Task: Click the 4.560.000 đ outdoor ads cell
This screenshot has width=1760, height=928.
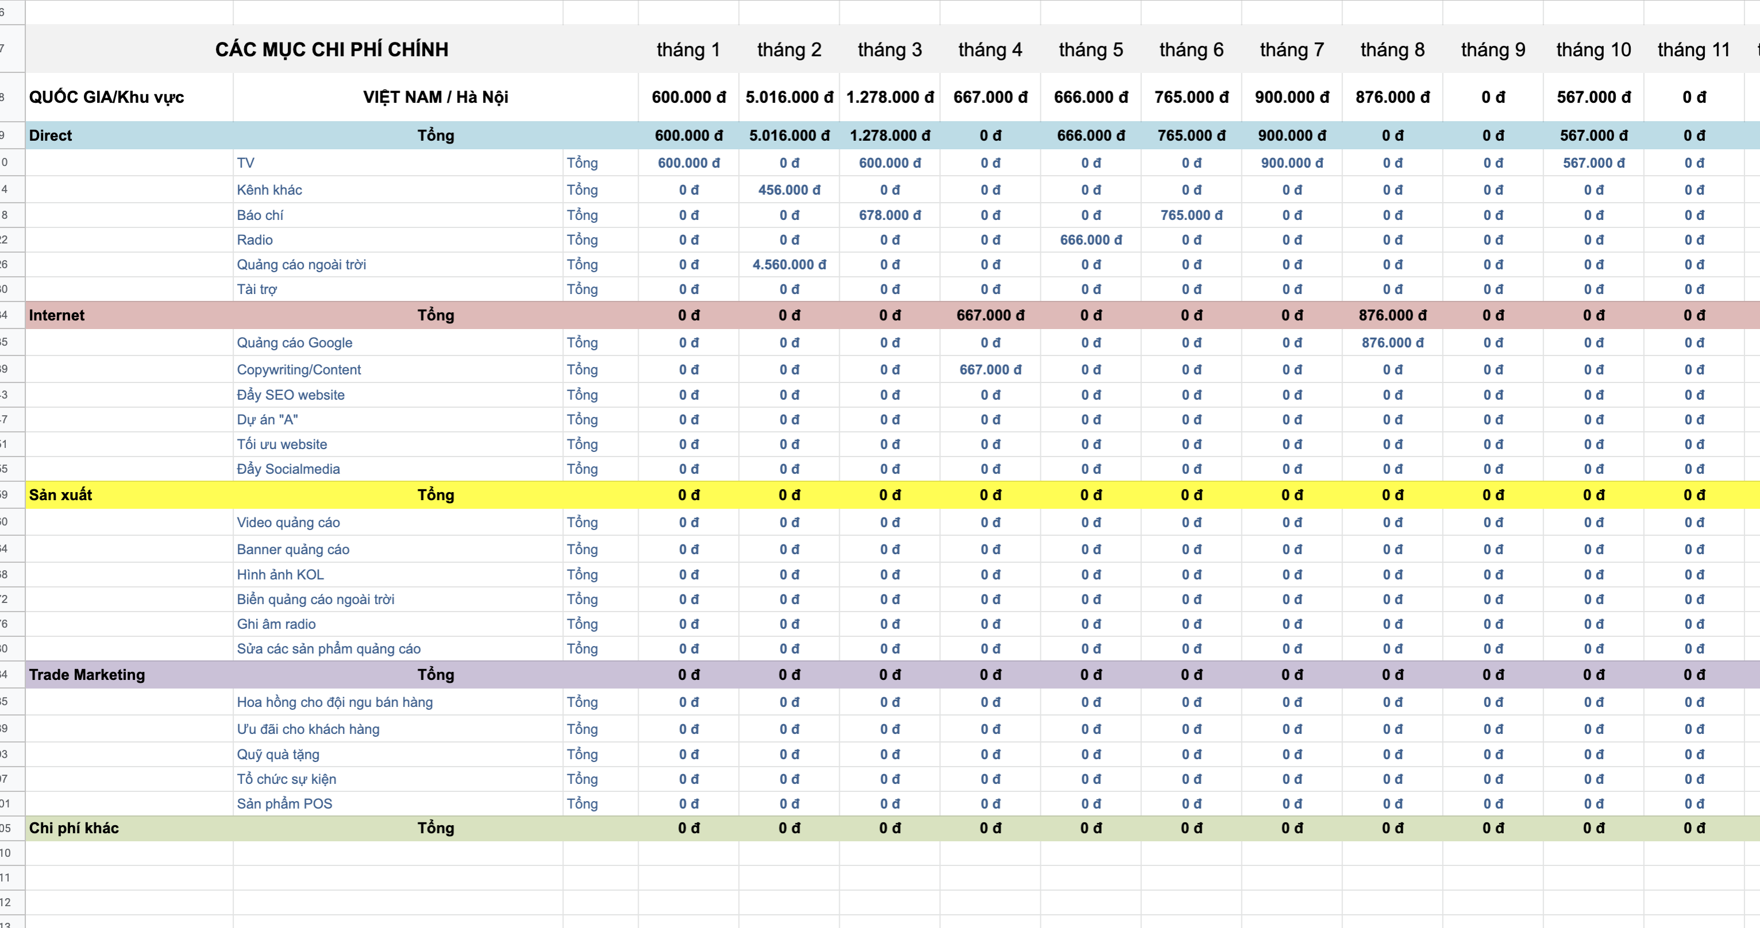Action: [789, 264]
